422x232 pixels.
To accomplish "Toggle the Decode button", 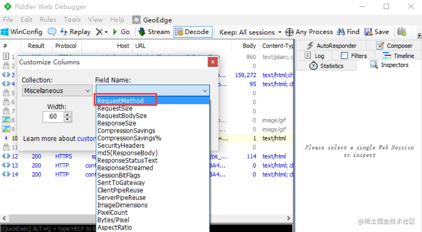I will pyautogui.click(x=193, y=32).
